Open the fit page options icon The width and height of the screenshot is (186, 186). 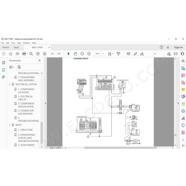pos(111,54)
